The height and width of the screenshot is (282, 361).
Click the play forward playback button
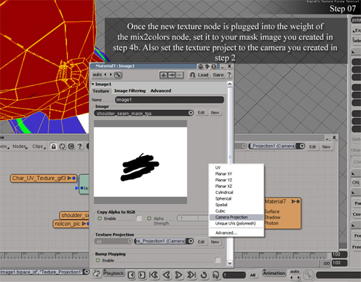[178, 275]
